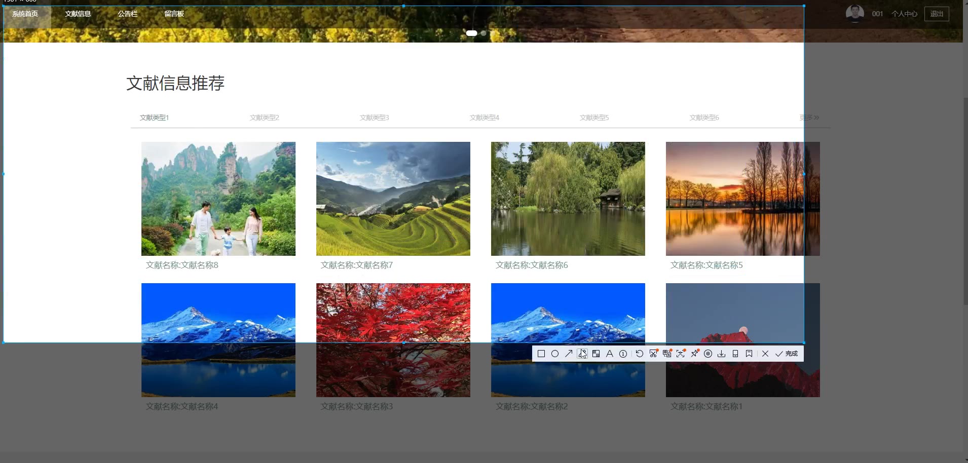The image size is (968, 463).
Task: Click the page vertical scrollbar
Action: [965, 203]
